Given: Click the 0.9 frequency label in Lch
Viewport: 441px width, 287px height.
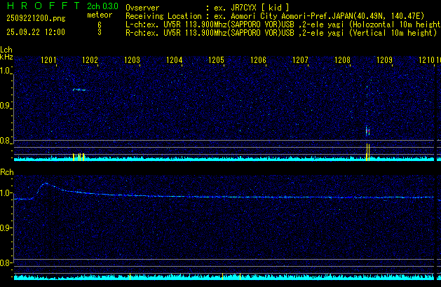Looking at the screenshot, I should [6, 106].
